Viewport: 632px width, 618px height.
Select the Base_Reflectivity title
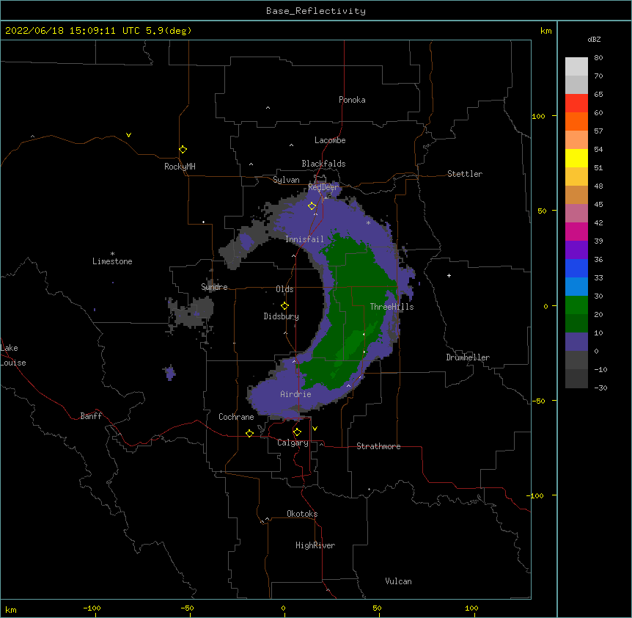316,11
